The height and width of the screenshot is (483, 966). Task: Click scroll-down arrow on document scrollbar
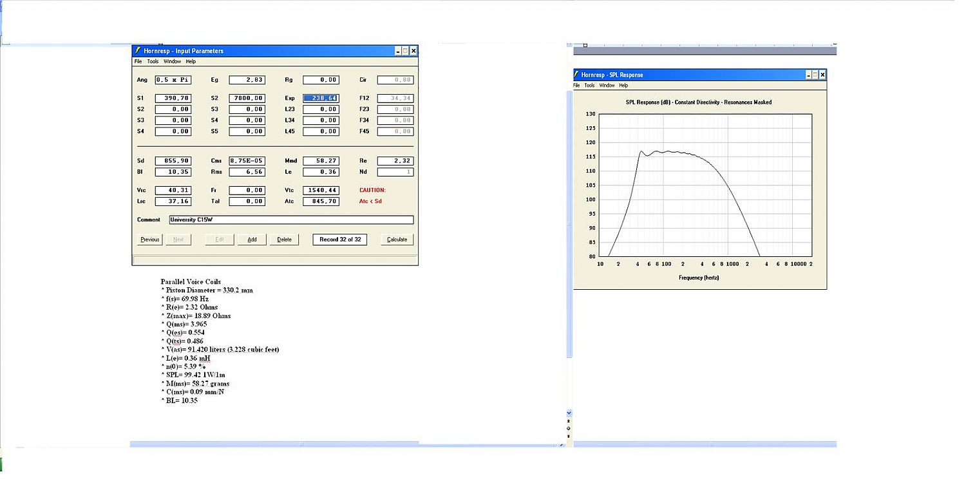coord(569,412)
